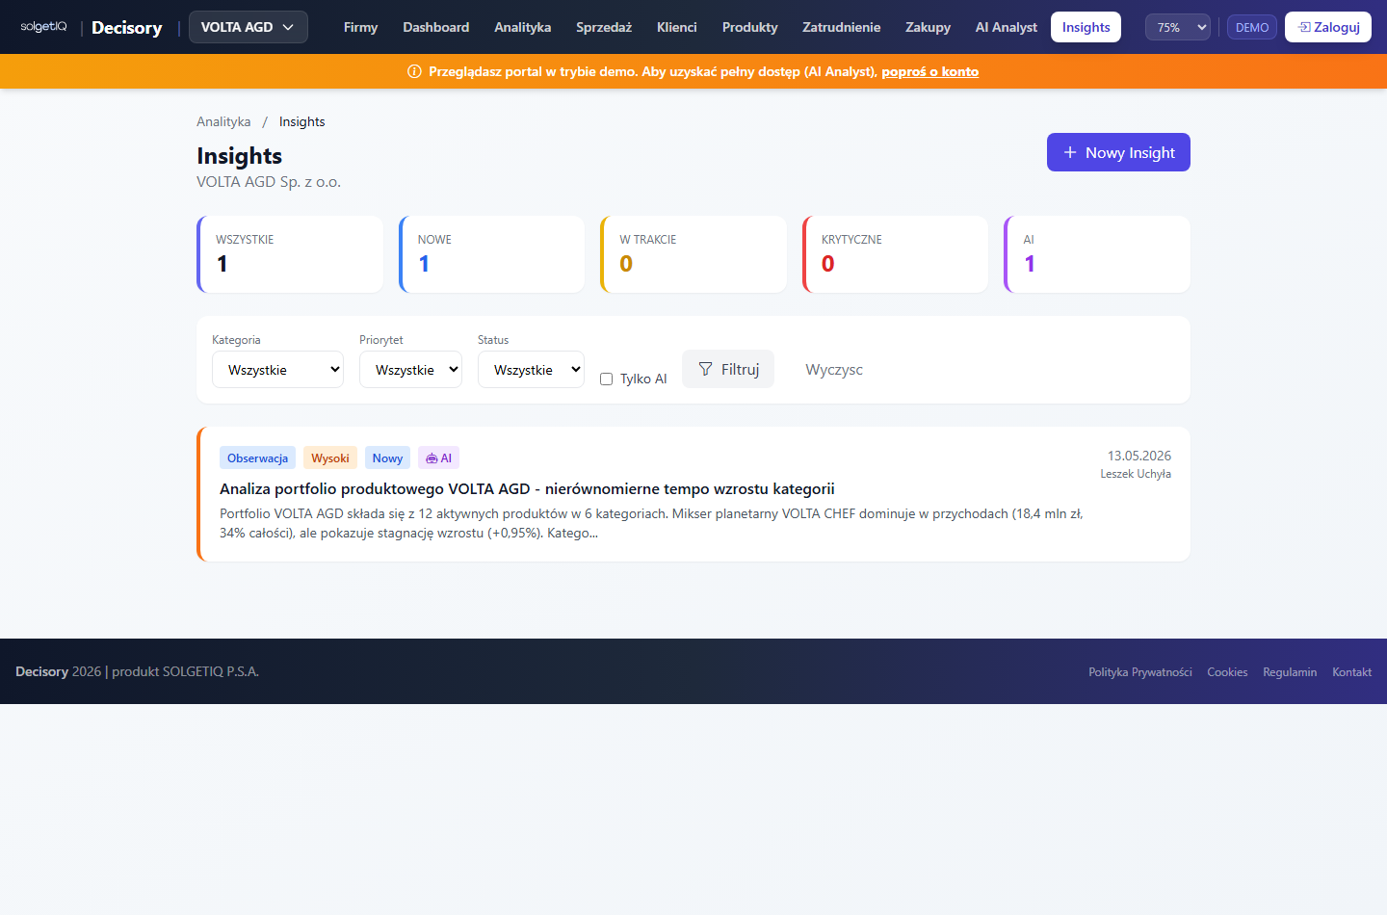Open the Regulamin footer link
The image size is (1387, 915).
coord(1290,672)
